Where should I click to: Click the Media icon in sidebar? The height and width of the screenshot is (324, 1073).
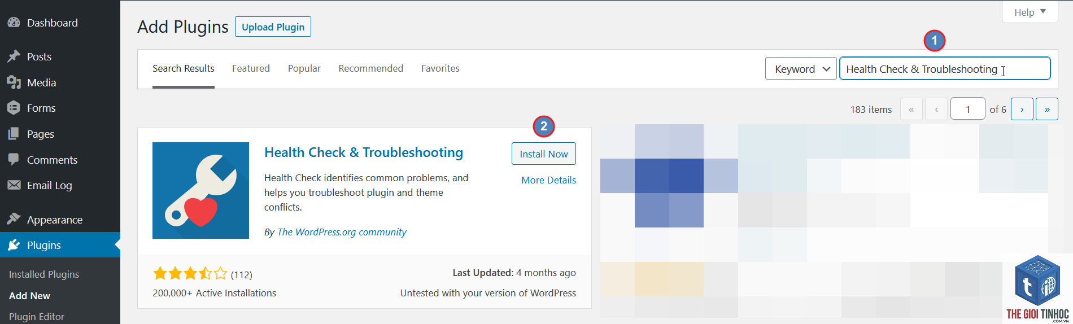click(x=14, y=82)
